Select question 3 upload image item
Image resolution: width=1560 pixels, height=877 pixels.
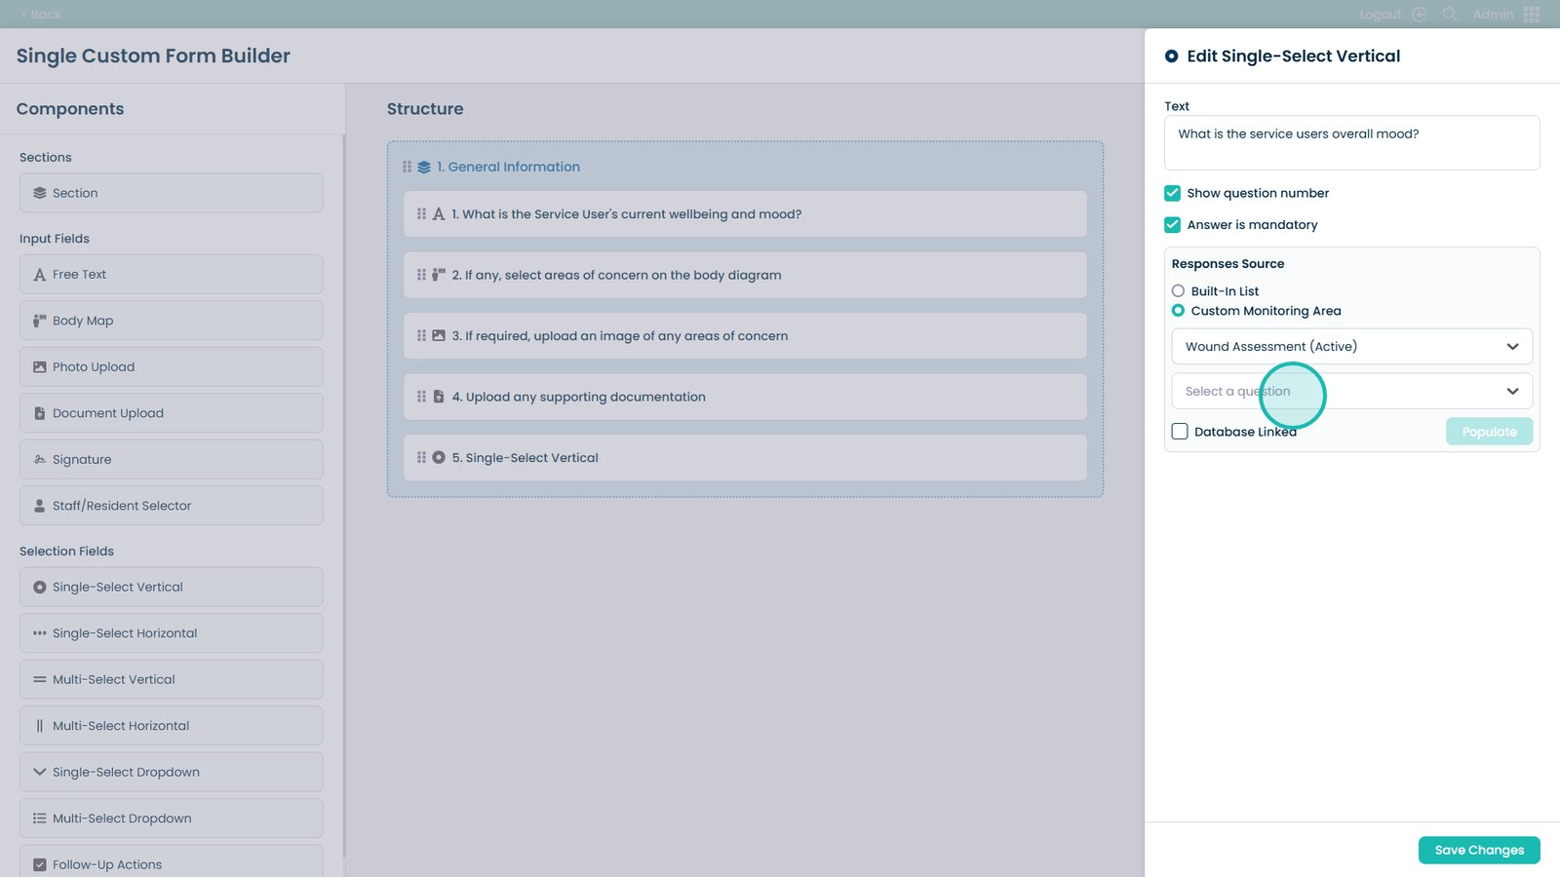(745, 336)
